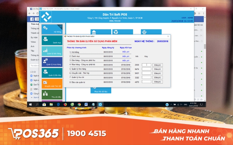This screenshot has height=145, width=233.
Task: Open Tệp in Facebook sidebar
Action: [x=33, y=51]
